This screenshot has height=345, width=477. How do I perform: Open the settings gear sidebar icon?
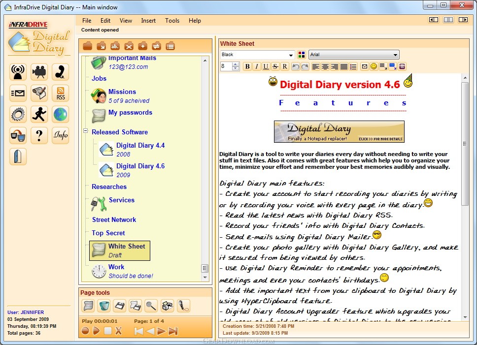coord(18,114)
